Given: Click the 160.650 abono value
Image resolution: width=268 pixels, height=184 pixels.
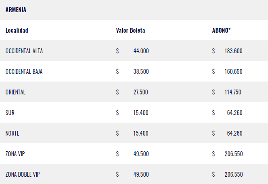Looking at the screenshot, I should tap(233, 72).
